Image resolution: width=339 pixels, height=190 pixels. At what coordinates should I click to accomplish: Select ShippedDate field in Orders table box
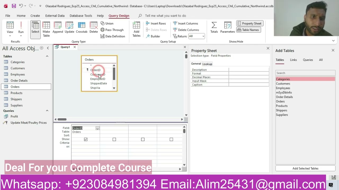(99, 83)
